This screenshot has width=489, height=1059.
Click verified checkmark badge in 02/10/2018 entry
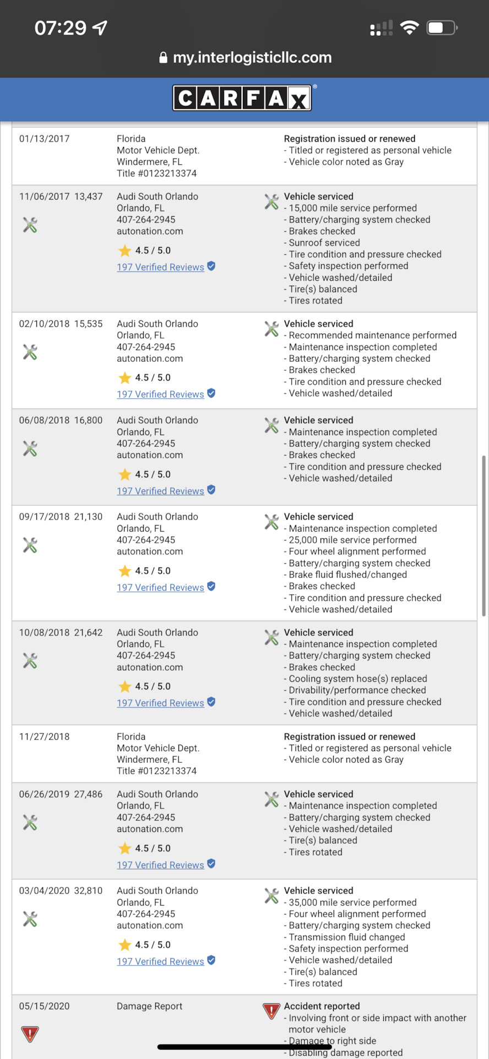(x=211, y=393)
